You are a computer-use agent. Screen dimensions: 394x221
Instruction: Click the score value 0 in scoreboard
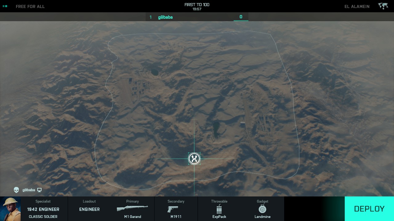pos(241,17)
